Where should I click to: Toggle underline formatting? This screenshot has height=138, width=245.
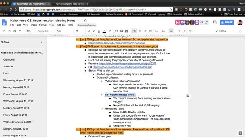(x=99, y=31)
